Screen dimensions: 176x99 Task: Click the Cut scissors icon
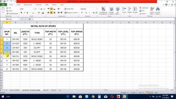coord(7,8)
